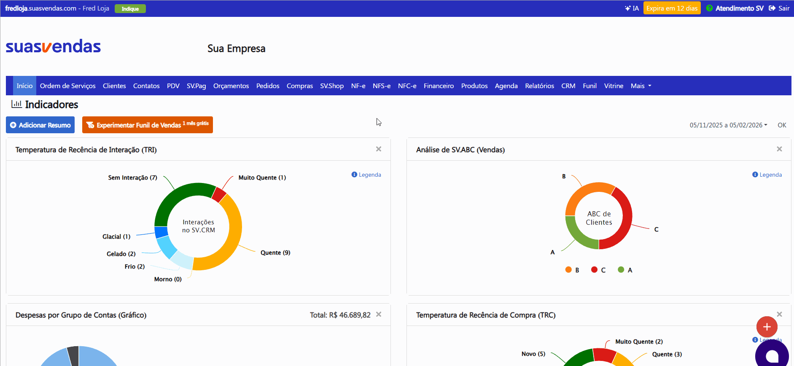
Task: Click the Novo (5) label in TRC
Action: point(533,354)
